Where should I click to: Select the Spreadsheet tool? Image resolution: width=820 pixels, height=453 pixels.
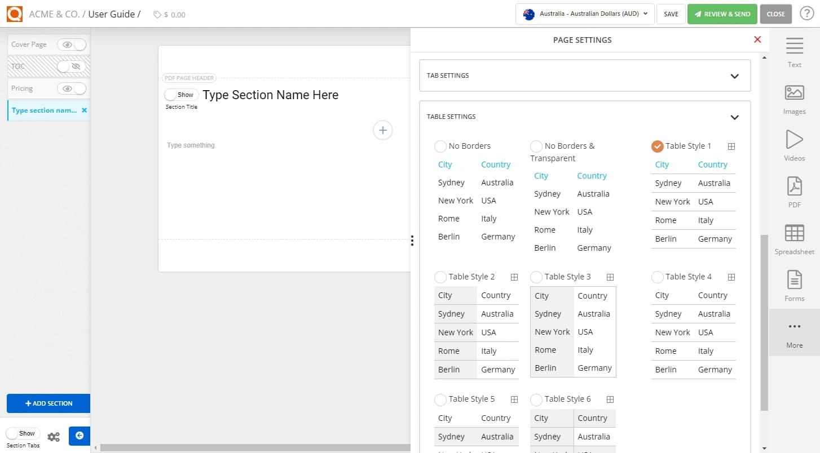pyautogui.click(x=794, y=241)
